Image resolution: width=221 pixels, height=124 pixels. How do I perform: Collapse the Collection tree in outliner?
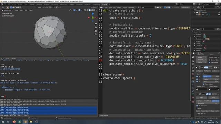(195, 12)
